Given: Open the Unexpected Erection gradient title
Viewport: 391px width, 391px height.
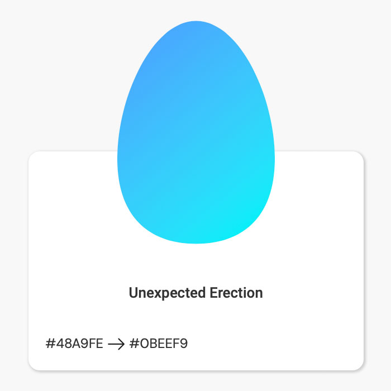Looking at the screenshot, I should click(195, 293).
